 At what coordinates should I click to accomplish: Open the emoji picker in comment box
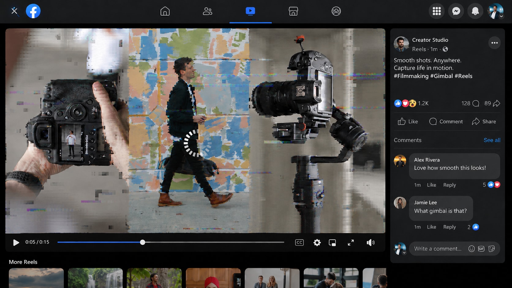(x=472, y=249)
